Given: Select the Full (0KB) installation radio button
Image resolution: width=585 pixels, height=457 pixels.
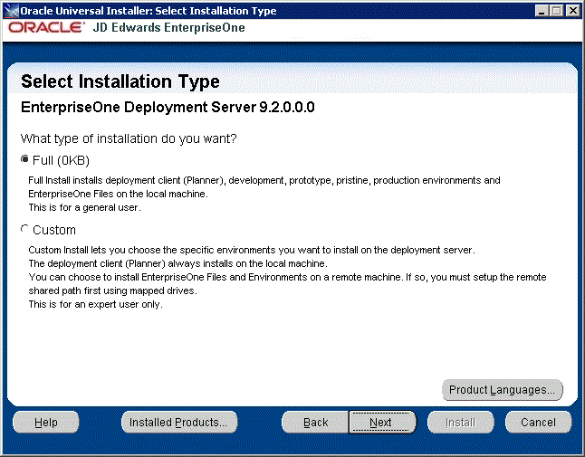Looking at the screenshot, I should 24,160.
